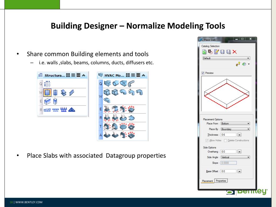Select the column grid tool in Structural row Q
Image resolution: width=276 pixels, height=207 pixels.
pyautogui.click(x=47, y=84)
